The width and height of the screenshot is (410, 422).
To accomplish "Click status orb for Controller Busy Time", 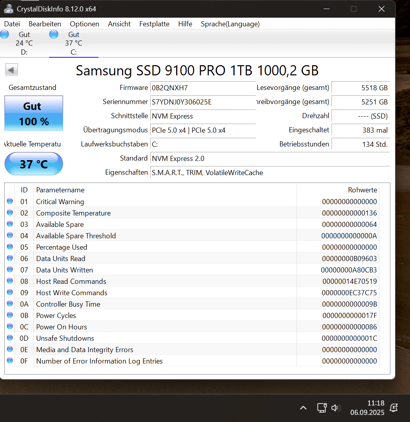I will [10, 303].
